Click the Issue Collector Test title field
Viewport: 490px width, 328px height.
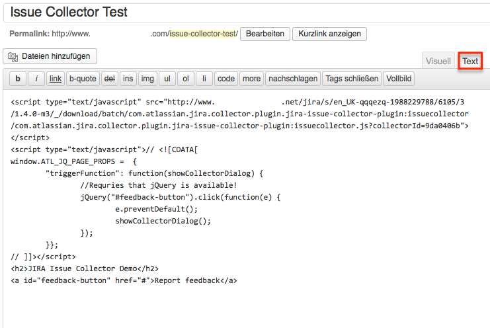pos(247,13)
